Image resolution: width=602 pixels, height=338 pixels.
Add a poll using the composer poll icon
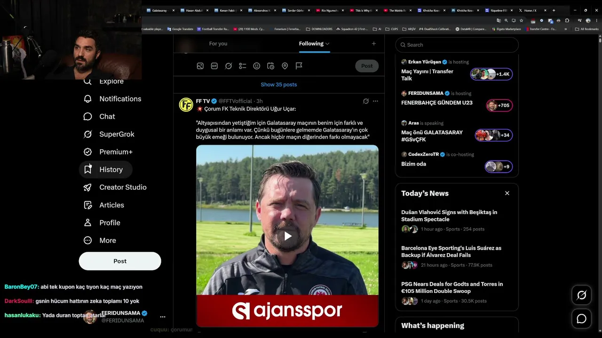click(243, 66)
